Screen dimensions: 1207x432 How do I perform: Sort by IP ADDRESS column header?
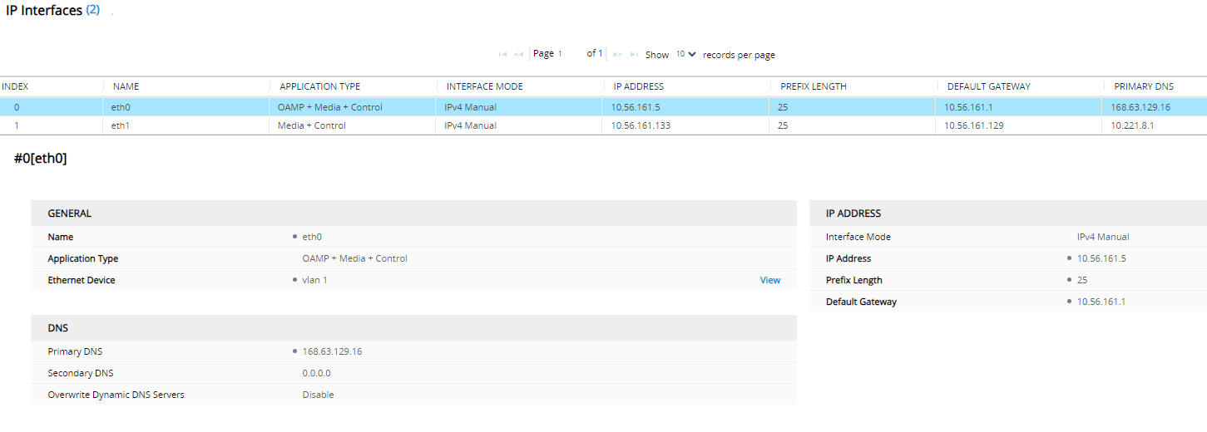tap(639, 86)
